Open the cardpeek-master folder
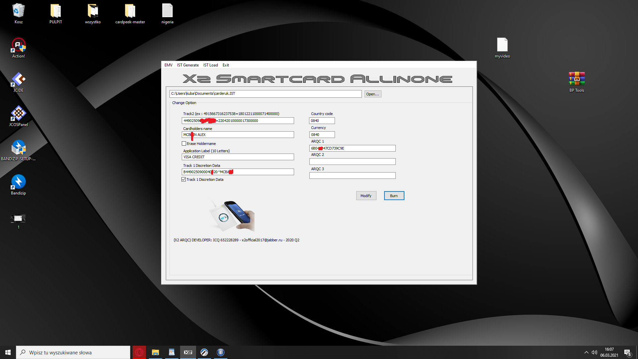The image size is (638, 359). tap(130, 12)
